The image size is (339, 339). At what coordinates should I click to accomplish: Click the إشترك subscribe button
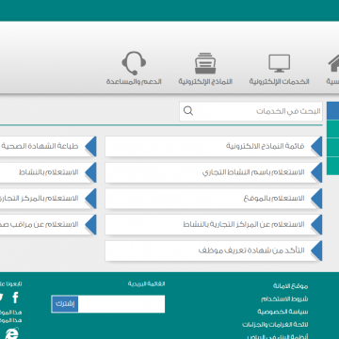click(65, 304)
